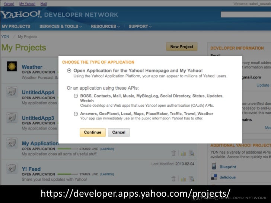Open the UntitledApp4 project link

(x=38, y=92)
